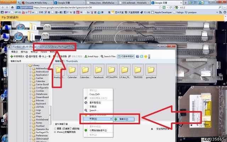
Task: Click the folder item in the New submenu
Action: (123, 119)
